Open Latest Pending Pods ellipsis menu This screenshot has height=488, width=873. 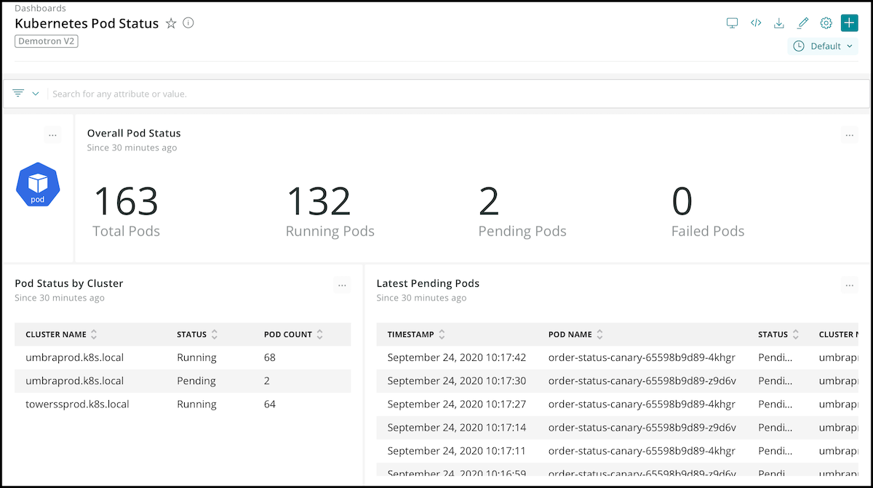coord(849,285)
